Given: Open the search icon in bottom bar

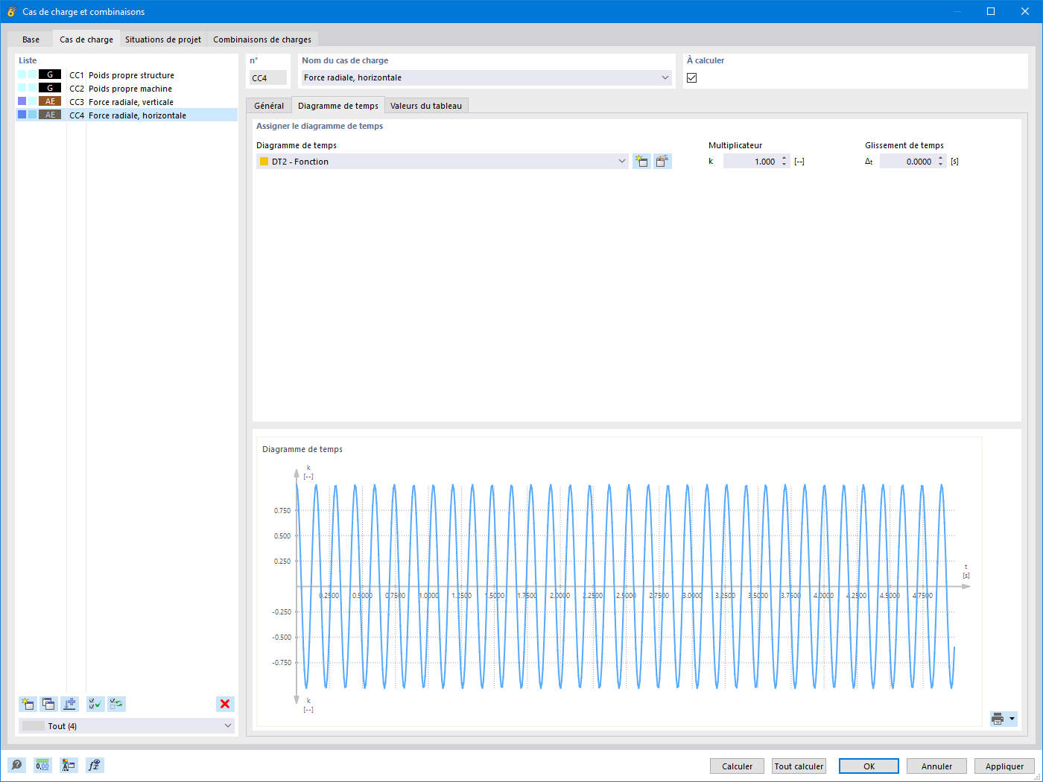Looking at the screenshot, I should click(x=16, y=765).
